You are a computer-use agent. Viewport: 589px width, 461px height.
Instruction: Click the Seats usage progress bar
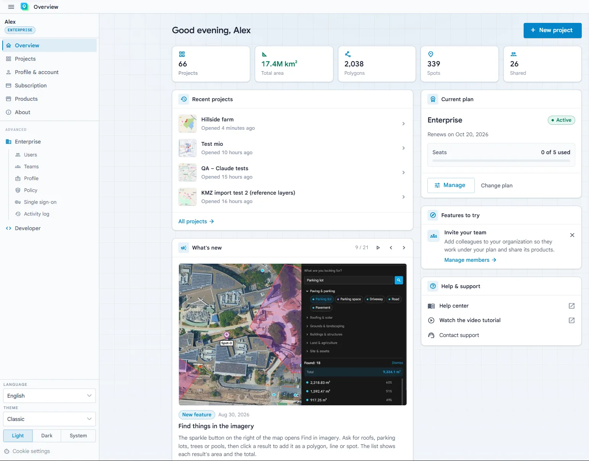click(501, 161)
